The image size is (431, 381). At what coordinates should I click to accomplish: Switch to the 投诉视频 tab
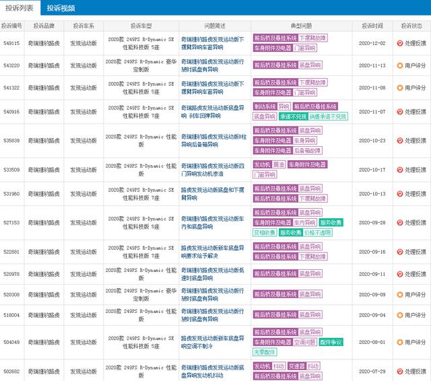61,8
